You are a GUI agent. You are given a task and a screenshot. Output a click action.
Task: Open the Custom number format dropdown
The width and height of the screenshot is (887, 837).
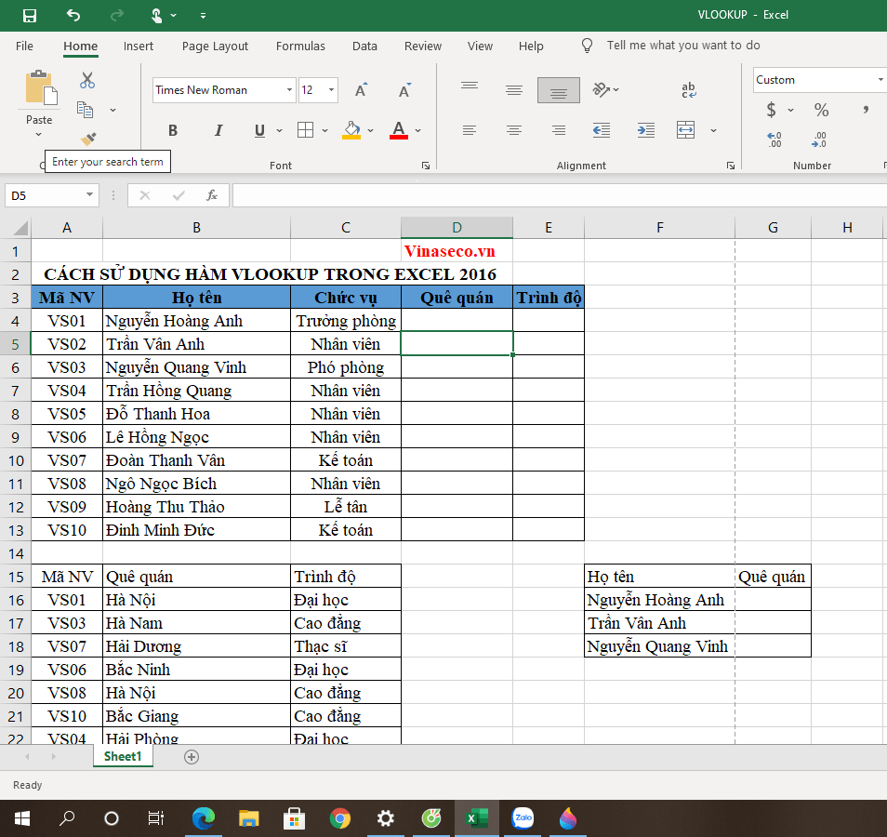tap(880, 80)
